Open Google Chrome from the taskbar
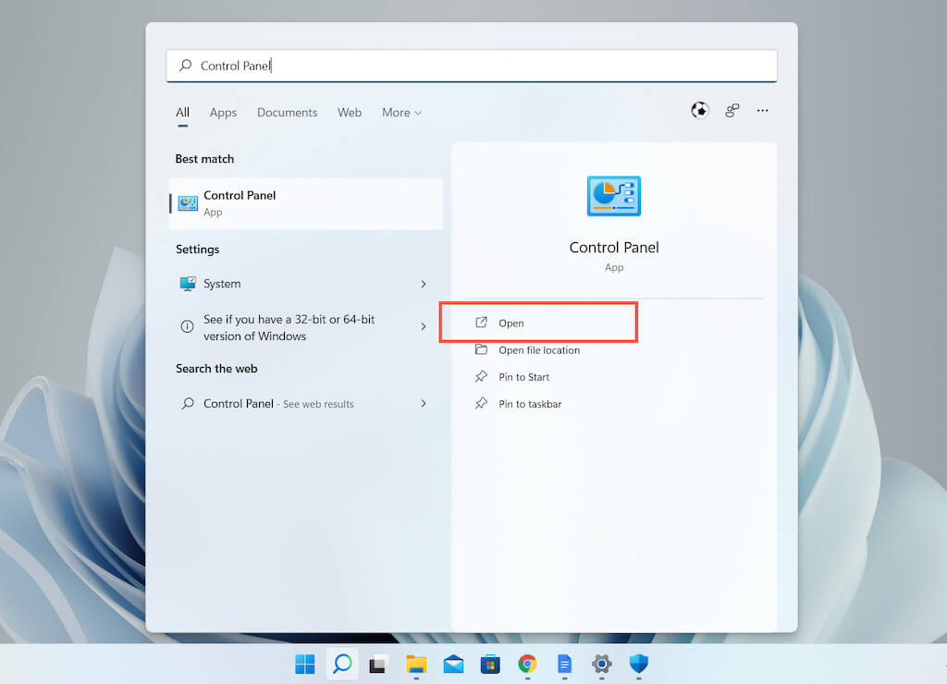947x684 pixels. coord(527,664)
